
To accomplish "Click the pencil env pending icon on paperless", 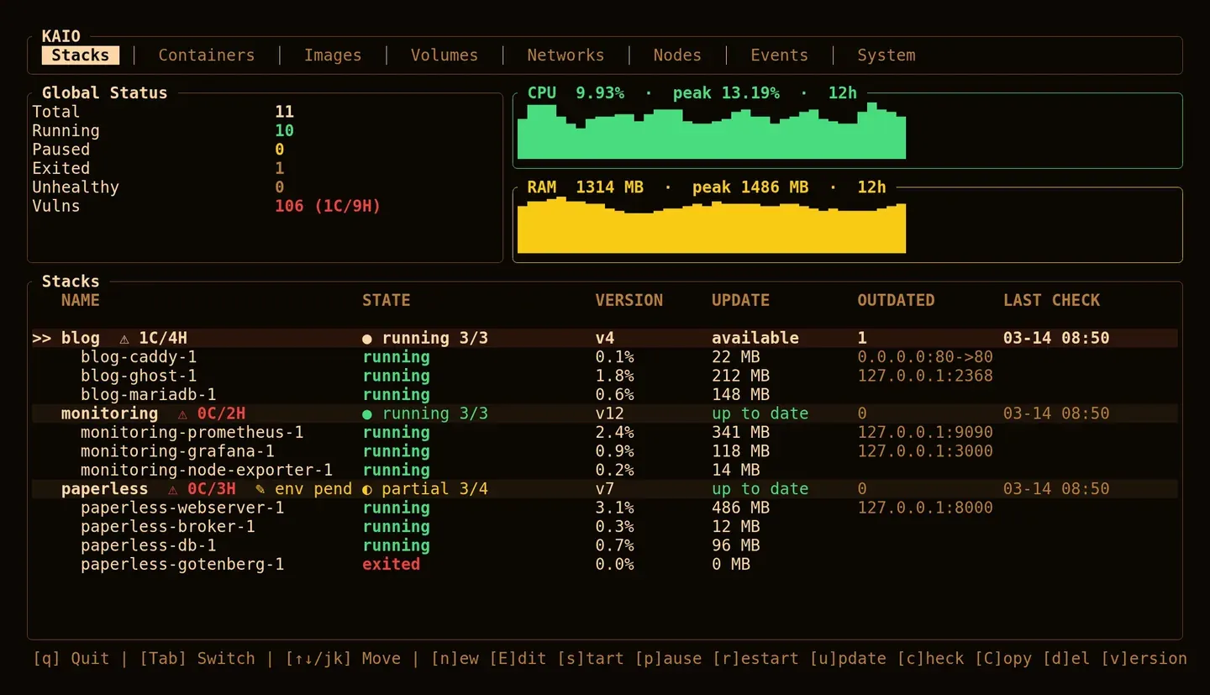I will (x=260, y=489).
